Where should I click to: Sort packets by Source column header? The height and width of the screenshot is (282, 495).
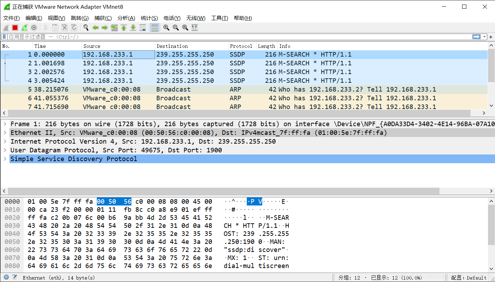click(x=119, y=46)
